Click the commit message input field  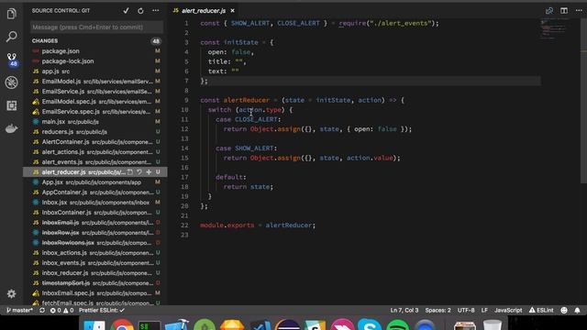[x=96, y=27]
